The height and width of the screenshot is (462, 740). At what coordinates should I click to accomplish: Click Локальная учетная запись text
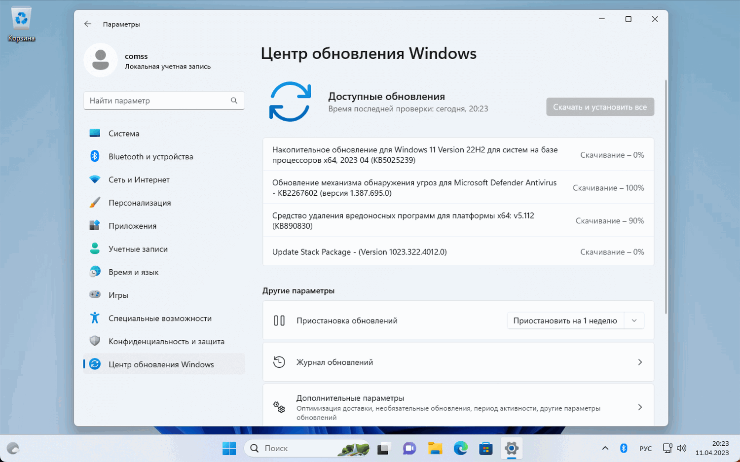click(x=168, y=67)
